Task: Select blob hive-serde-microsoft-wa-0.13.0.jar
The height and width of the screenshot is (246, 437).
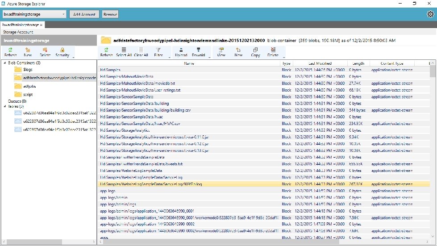Action: [264, 150]
